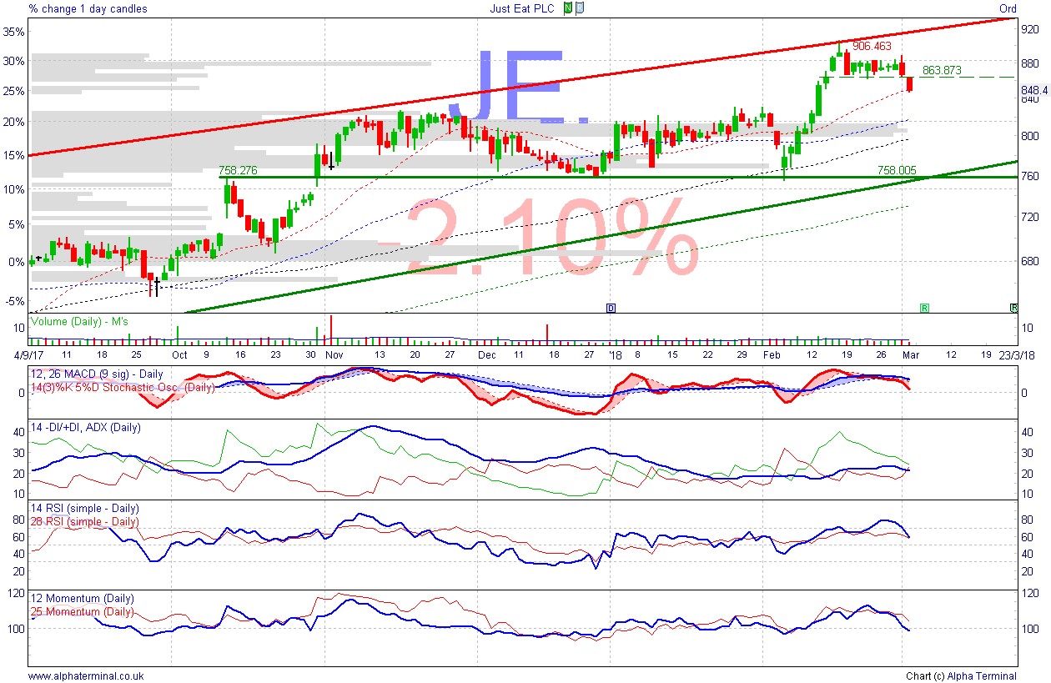
Task: Click the Oct label on the date axis
Action: (x=180, y=354)
